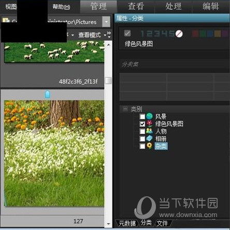
Task: Select the 绿色风景图 category label
Action: click(x=169, y=124)
